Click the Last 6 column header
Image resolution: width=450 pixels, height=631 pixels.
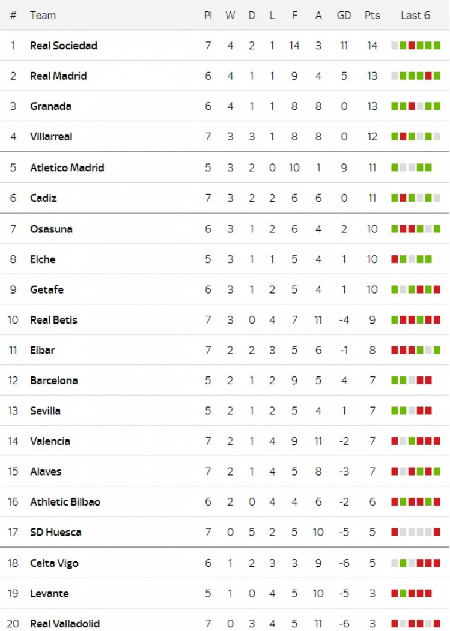pyautogui.click(x=415, y=15)
